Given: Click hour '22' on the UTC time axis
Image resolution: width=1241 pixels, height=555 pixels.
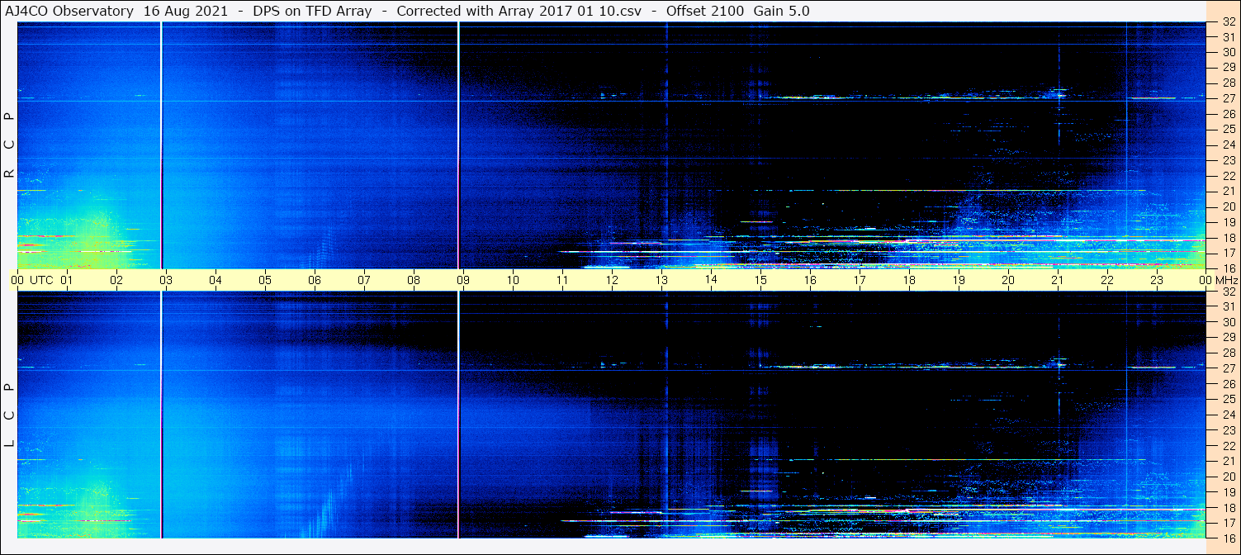Looking at the screenshot, I should coord(1107,280).
